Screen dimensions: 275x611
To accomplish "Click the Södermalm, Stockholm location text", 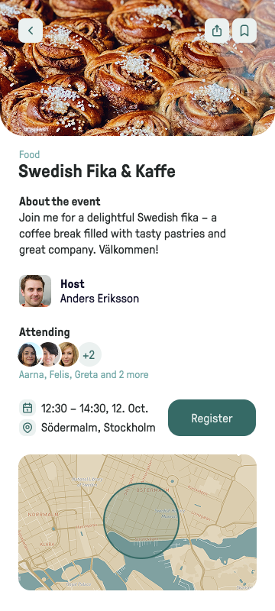I will (98, 428).
